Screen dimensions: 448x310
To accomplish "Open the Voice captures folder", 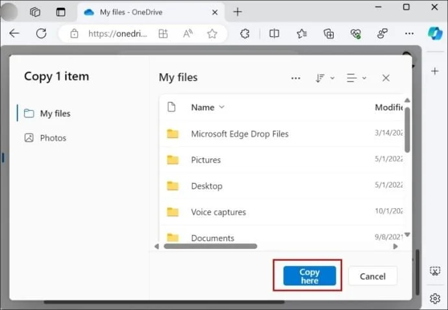I will pos(218,212).
